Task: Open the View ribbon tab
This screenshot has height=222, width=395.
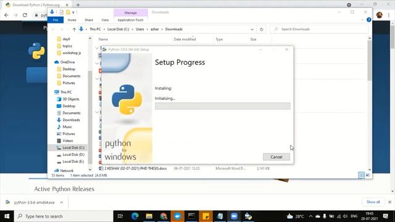Action: tap(105, 20)
